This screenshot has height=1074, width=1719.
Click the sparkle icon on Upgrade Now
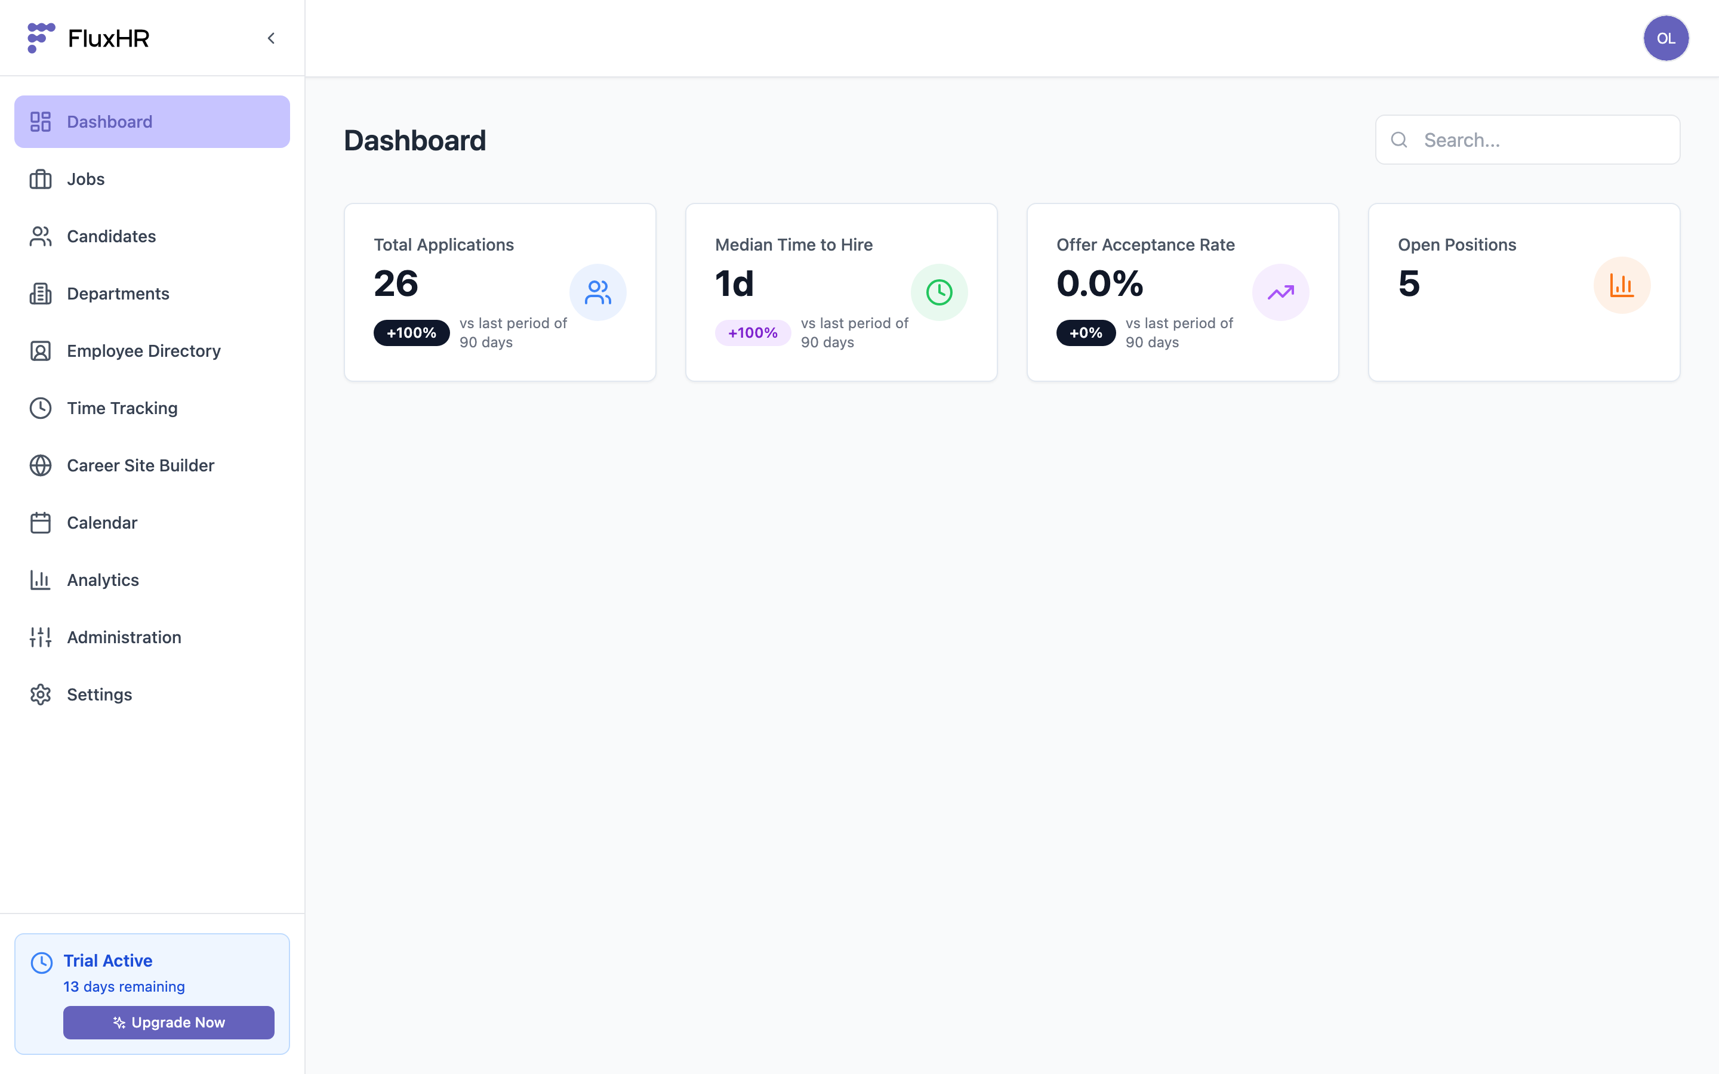tap(119, 1022)
